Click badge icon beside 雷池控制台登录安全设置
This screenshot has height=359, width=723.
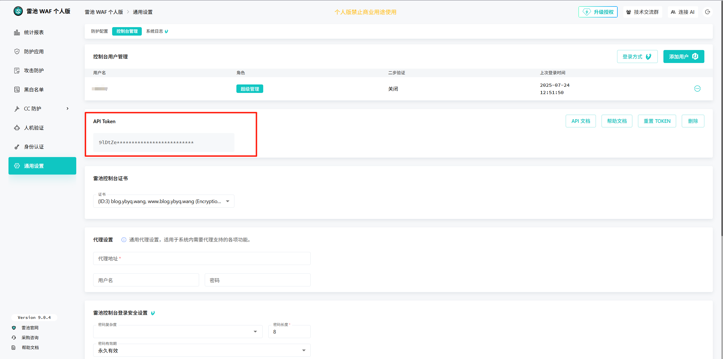153,313
